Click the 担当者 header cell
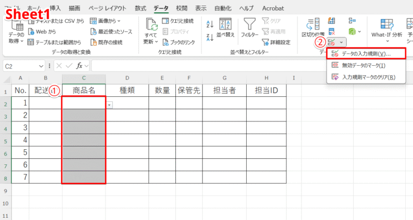 [224, 90]
